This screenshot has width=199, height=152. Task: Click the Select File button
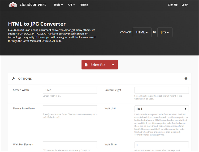[99, 65]
